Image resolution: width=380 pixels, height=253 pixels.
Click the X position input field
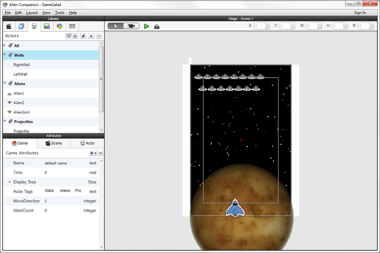click(x=260, y=26)
